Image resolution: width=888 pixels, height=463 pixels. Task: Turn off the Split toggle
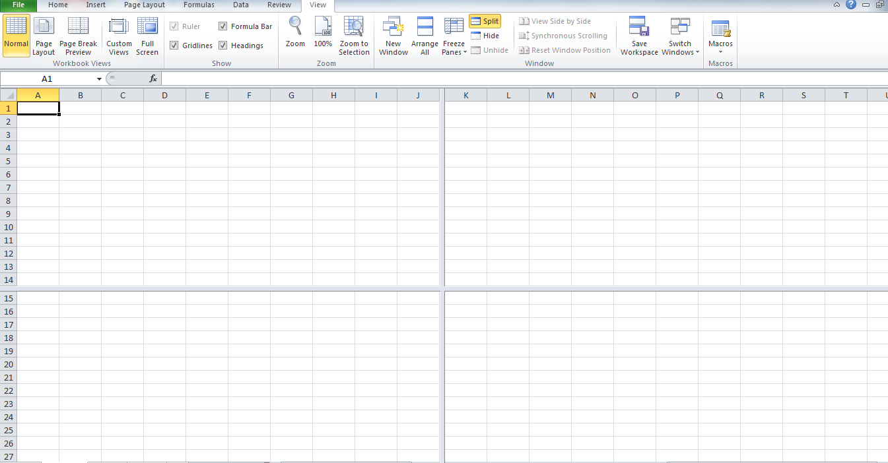485,20
